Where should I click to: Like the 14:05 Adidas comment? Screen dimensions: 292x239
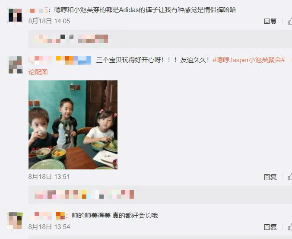coord(290,21)
